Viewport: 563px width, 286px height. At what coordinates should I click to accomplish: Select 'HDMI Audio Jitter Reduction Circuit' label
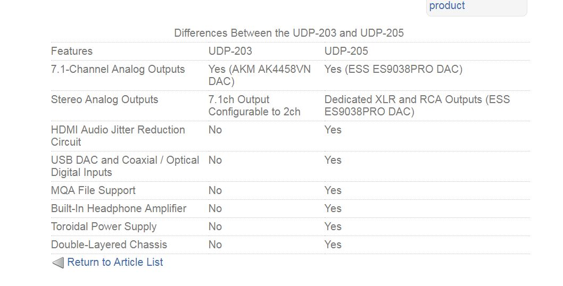[x=118, y=136]
